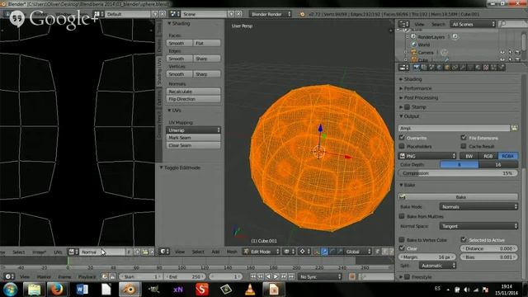Click the timeline editor type icon

pyautogui.click(x=9, y=276)
